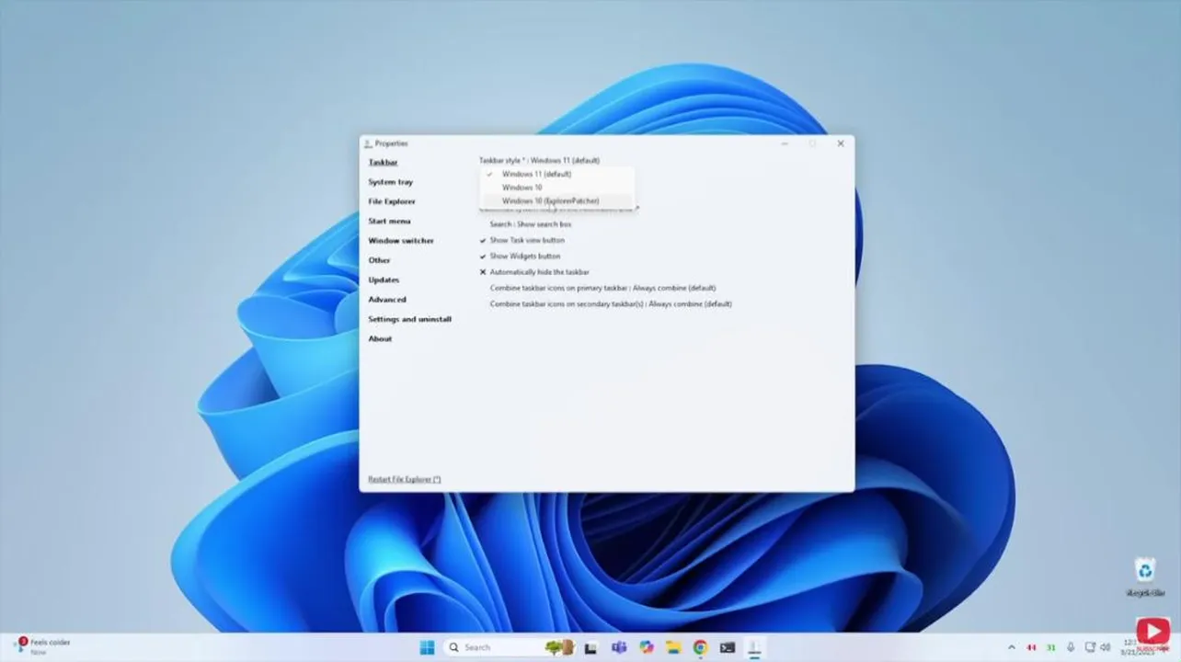Open File Explorer from the taskbar
Viewport: 1181px width, 662px height.
tap(673, 647)
